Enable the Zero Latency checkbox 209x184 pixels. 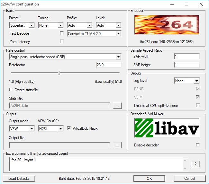pos(62,41)
